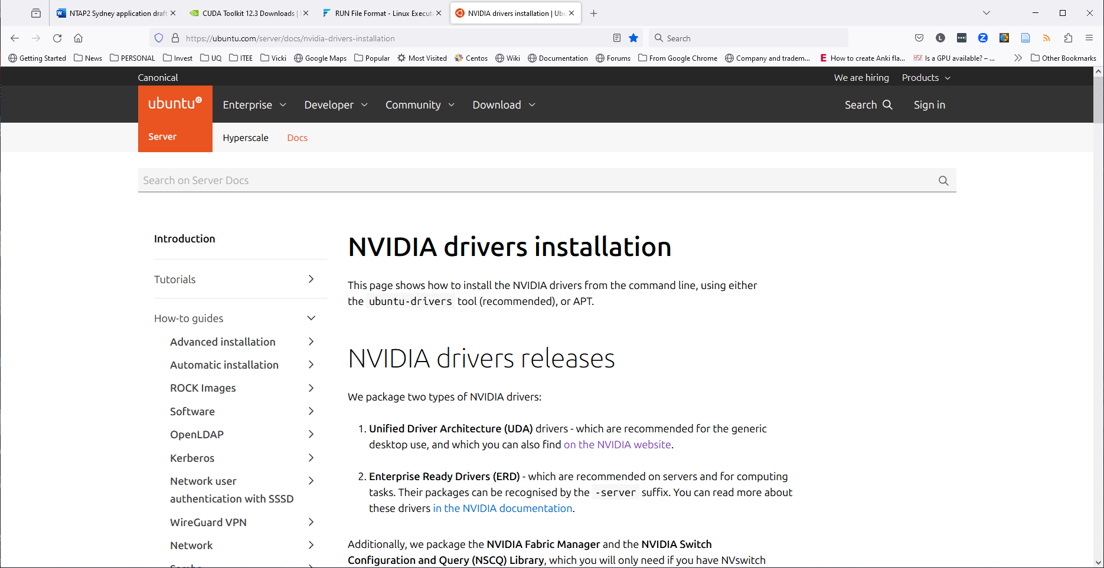This screenshot has height=568, width=1104.
Task: Toggle the blue bookmark star
Action: 633,38
